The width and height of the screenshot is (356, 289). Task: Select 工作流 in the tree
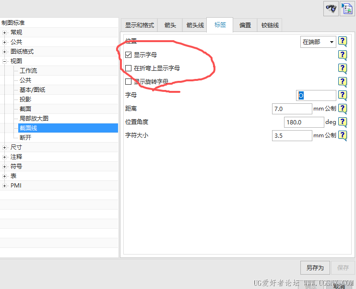tap(28, 71)
